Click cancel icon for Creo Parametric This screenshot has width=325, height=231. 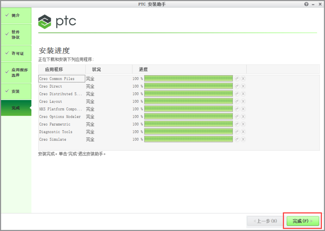[243, 124]
